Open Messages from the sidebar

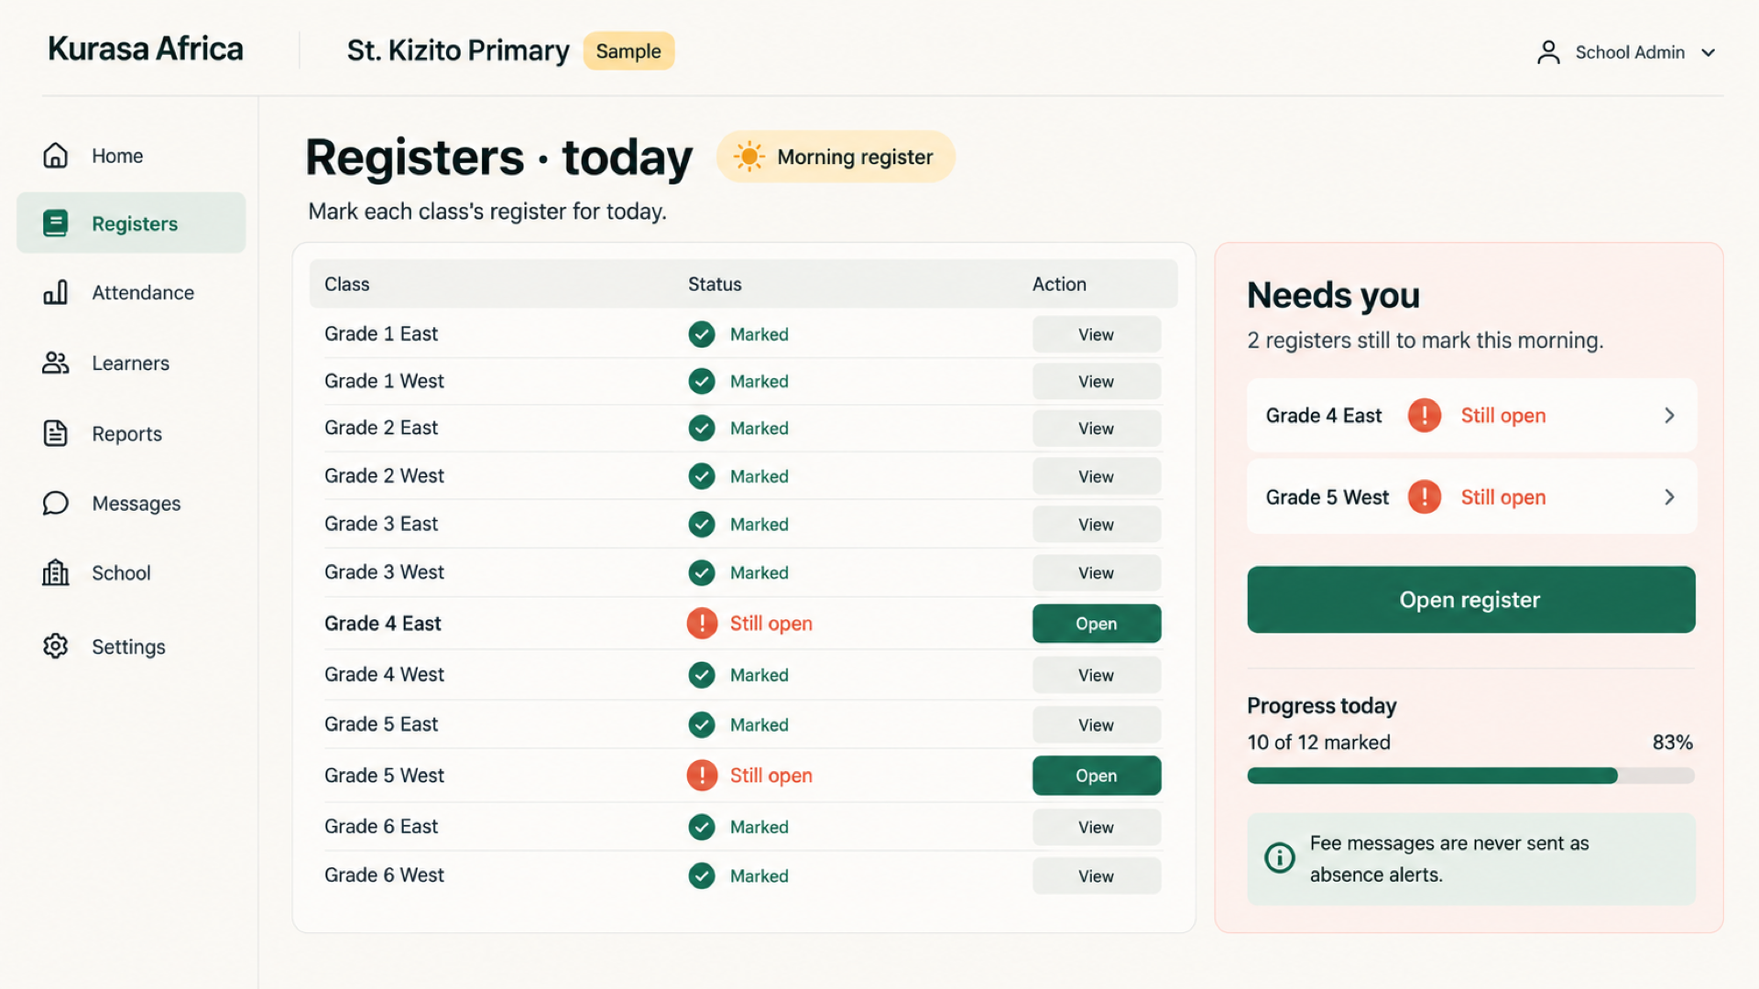coord(131,503)
